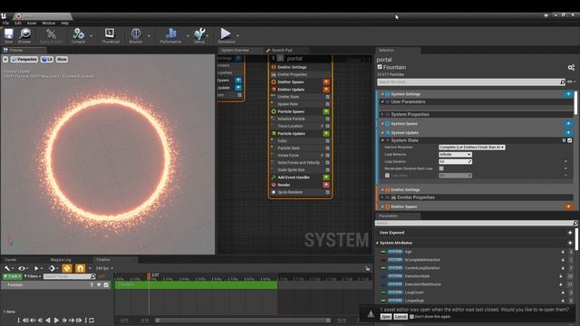Open Loop Behavior dropdown set to Infinite
This screenshot has height=326, width=580.
[455, 155]
